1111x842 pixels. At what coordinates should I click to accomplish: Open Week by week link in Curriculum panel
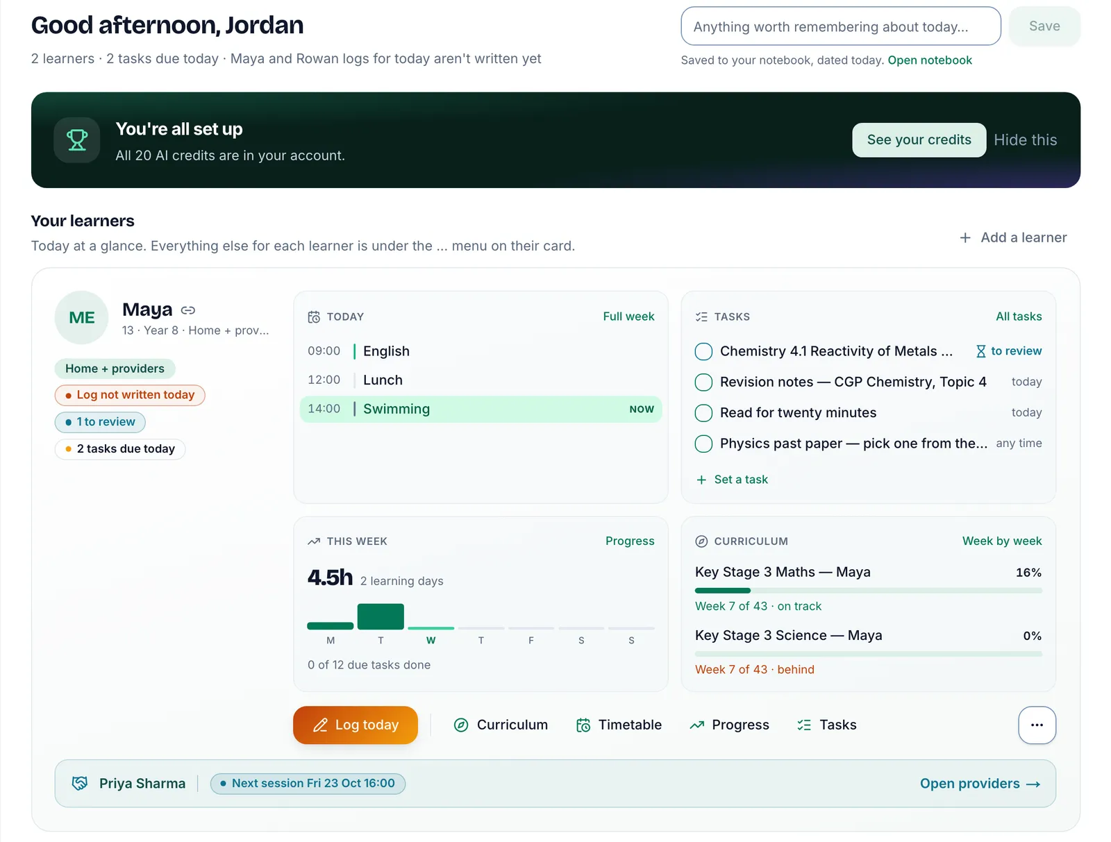click(1002, 541)
